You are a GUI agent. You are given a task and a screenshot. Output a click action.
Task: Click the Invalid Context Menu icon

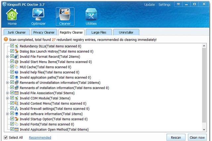tap(16, 103)
